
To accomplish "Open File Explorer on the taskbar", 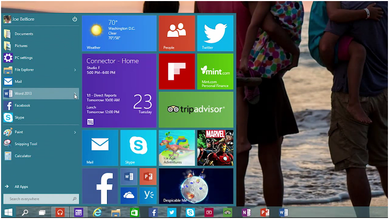I will pyautogui.click(x=115, y=212).
